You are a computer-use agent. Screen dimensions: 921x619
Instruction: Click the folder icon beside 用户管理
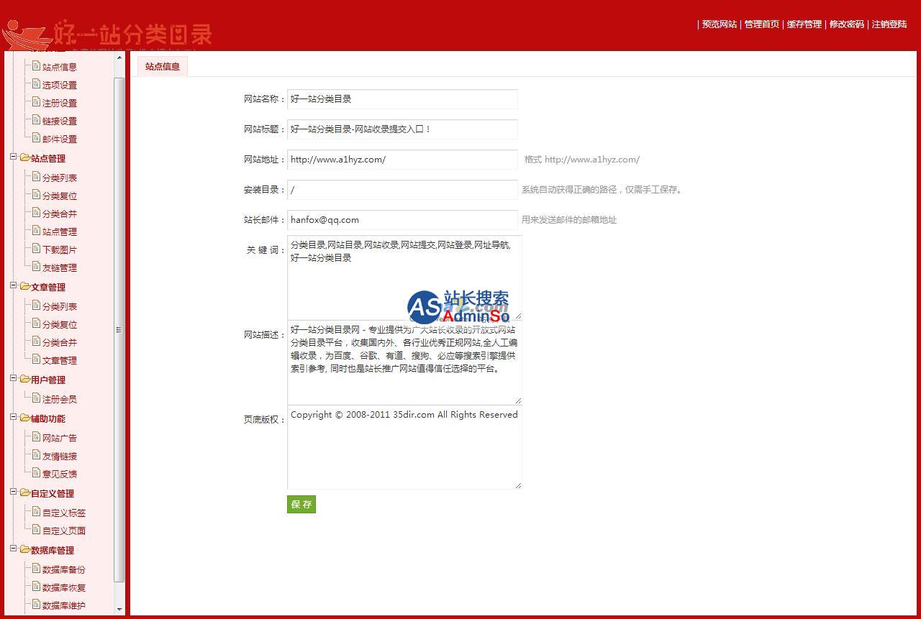point(24,379)
